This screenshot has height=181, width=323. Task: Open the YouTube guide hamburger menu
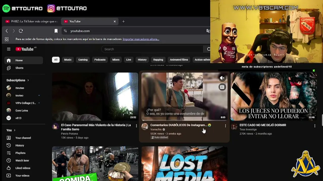[9, 49]
